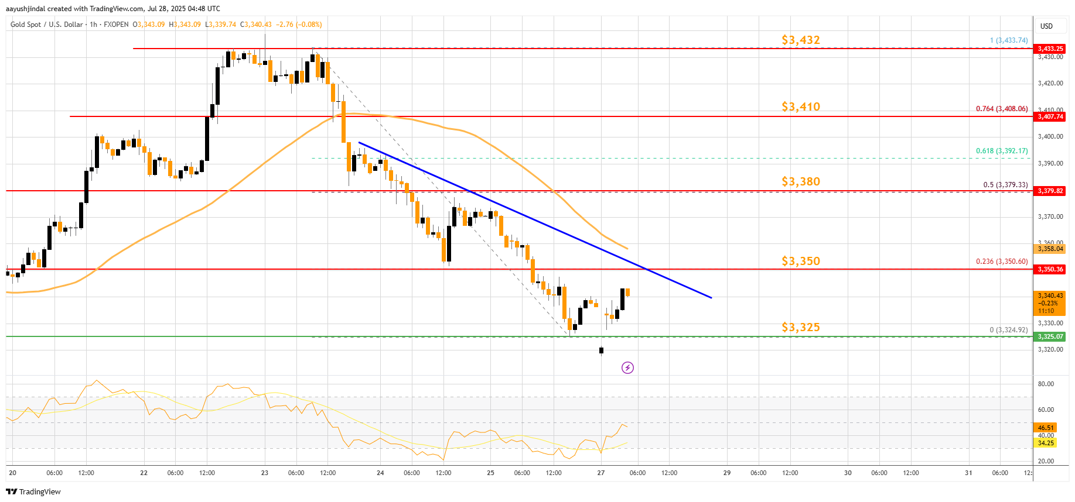Select the red 3,350.36 price axis label
1075x502 pixels.
(x=1050, y=269)
